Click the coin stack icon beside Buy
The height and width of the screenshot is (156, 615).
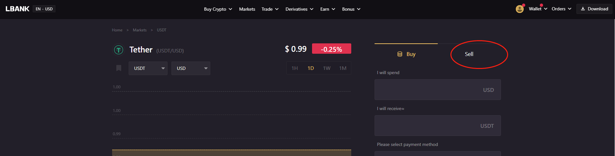(400, 54)
